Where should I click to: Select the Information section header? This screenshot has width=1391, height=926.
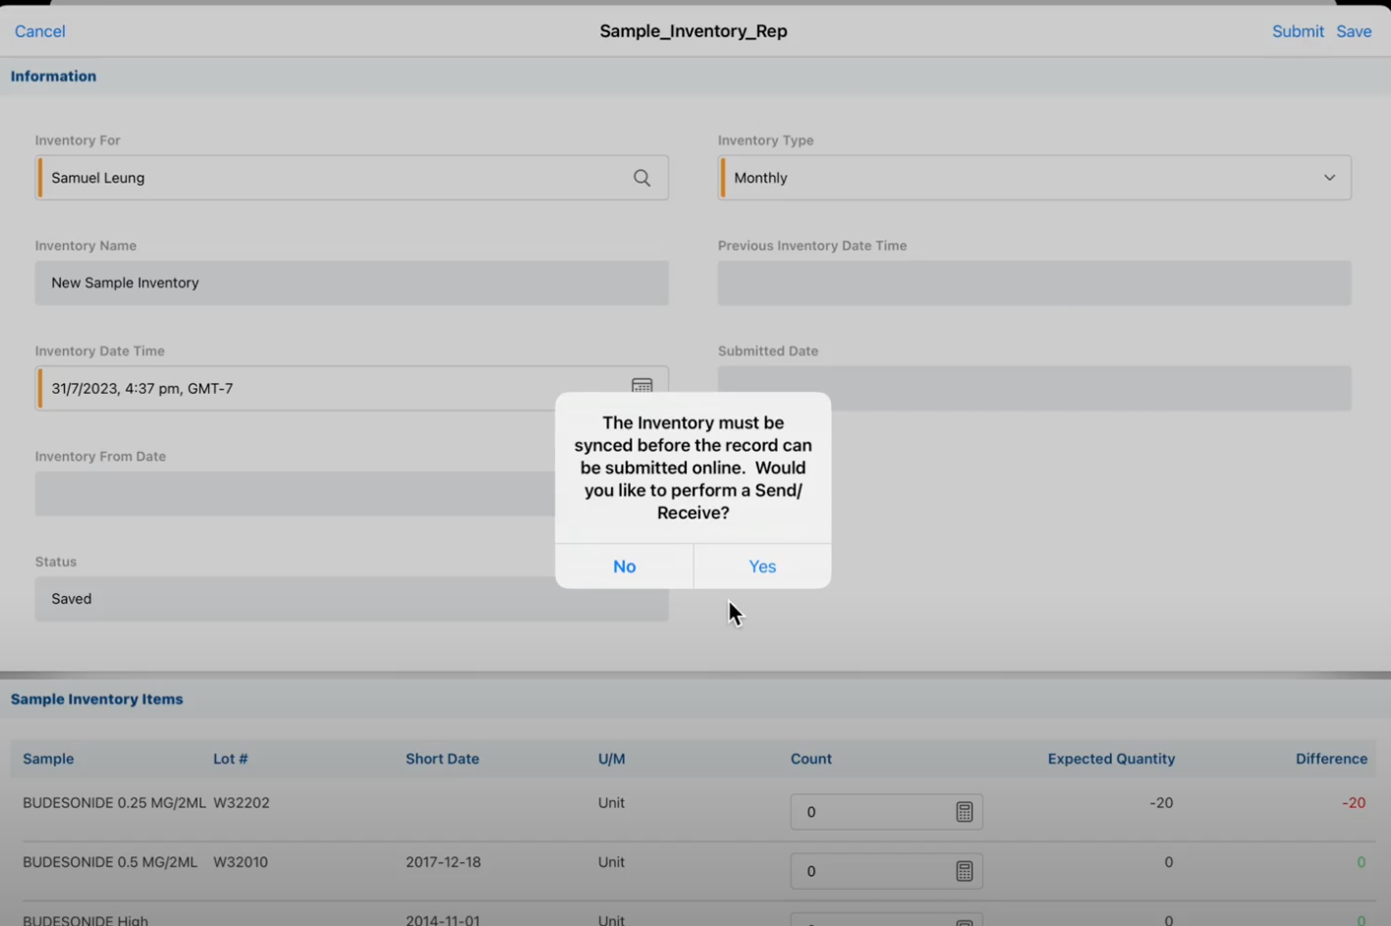click(x=54, y=77)
